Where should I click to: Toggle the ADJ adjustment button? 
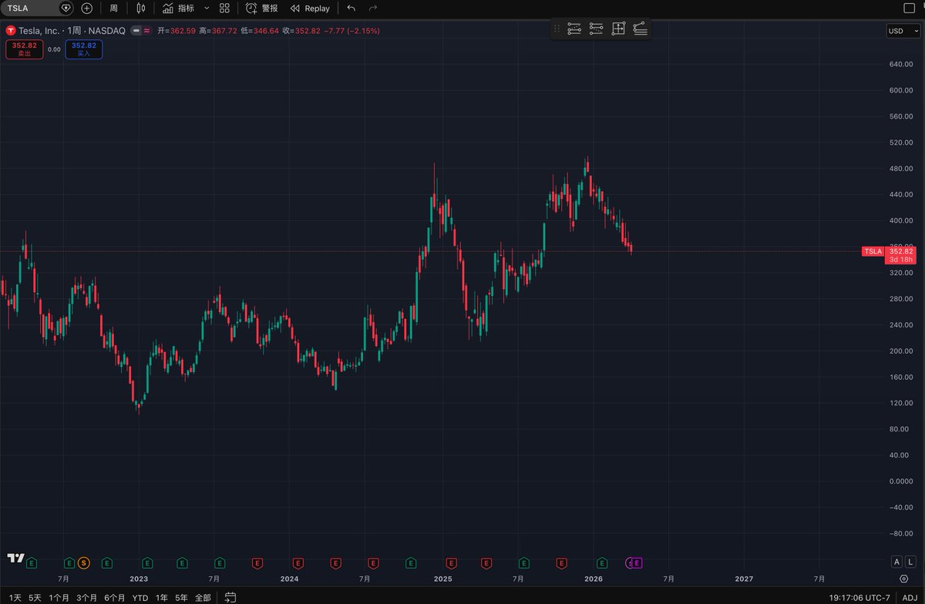pos(910,597)
